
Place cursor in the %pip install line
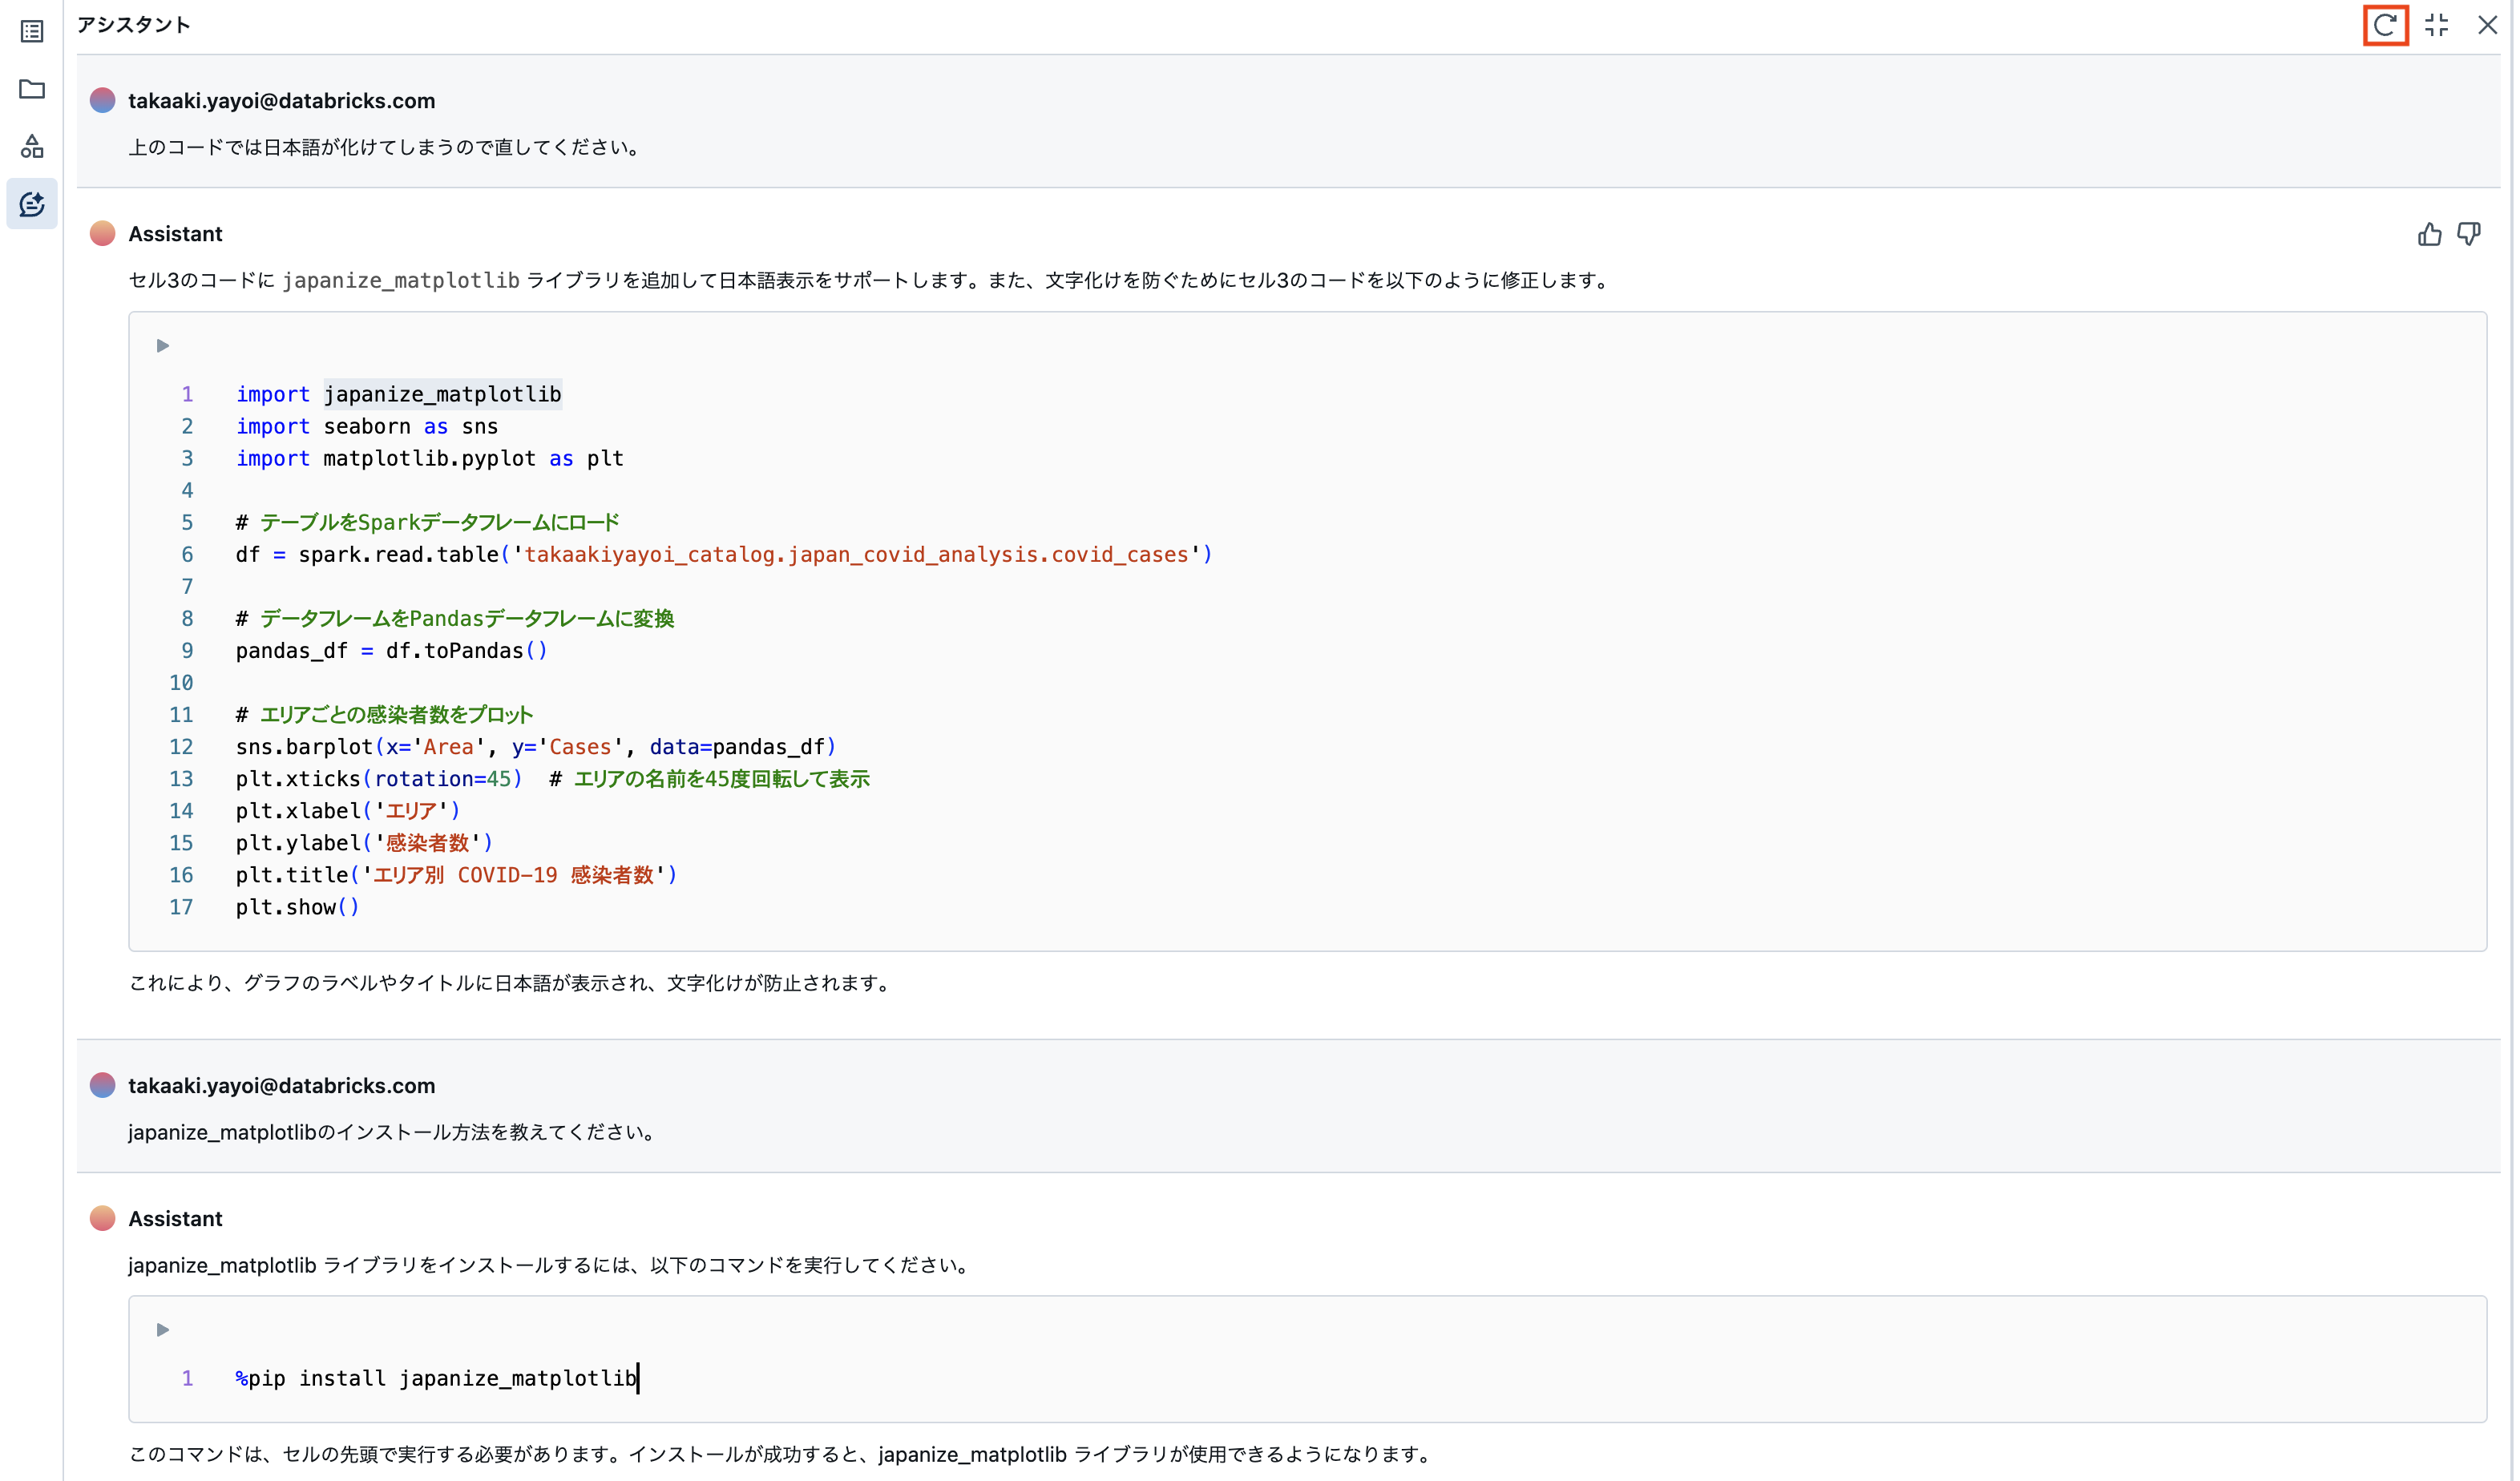click(435, 1378)
